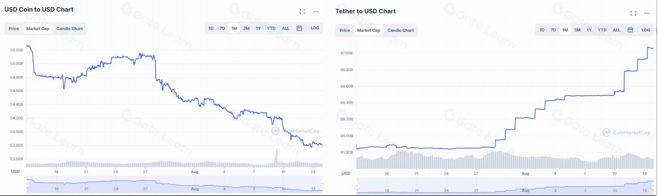This screenshot has height=196, width=658.
Task: Switch USD Coin chart to Price tab
Action: point(14,28)
